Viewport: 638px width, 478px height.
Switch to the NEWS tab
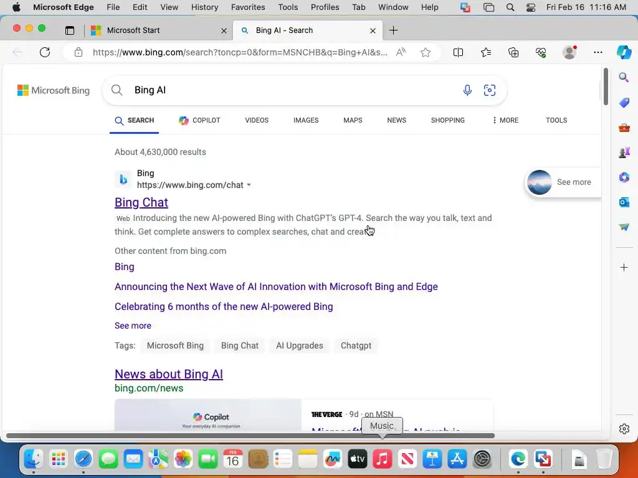397,120
